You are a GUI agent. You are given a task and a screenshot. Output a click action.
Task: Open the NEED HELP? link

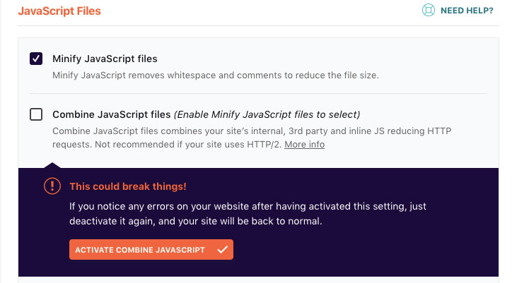point(467,11)
